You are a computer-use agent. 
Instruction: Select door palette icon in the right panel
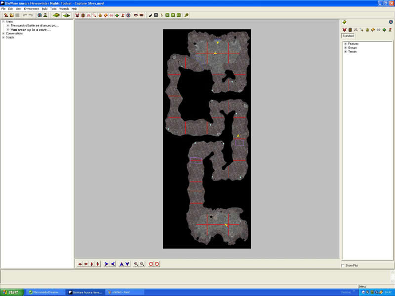point(350,30)
